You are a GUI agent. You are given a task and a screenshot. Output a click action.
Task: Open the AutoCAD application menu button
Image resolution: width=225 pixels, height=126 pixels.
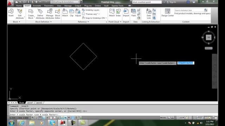pos(10,3)
